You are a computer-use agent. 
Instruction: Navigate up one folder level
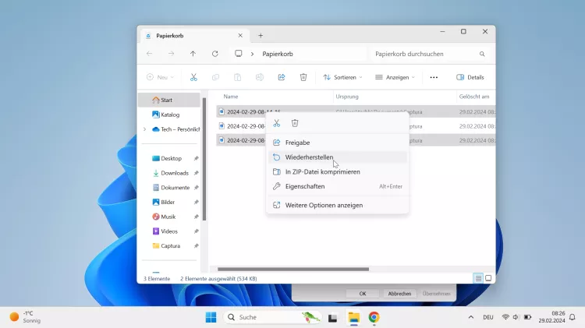(193, 54)
